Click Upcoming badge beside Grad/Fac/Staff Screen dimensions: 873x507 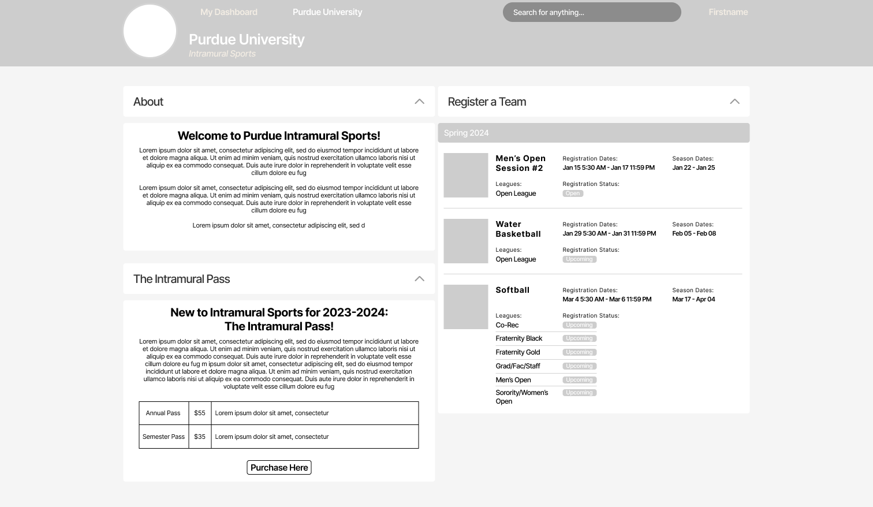pos(580,366)
